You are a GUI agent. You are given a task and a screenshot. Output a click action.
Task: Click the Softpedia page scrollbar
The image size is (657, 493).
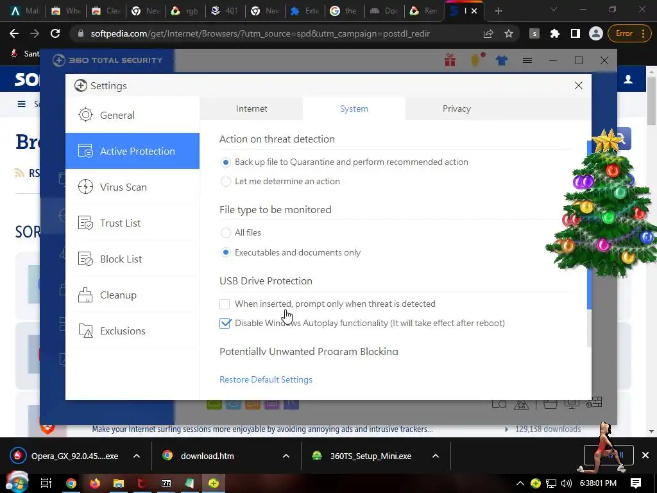click(652, 101)
